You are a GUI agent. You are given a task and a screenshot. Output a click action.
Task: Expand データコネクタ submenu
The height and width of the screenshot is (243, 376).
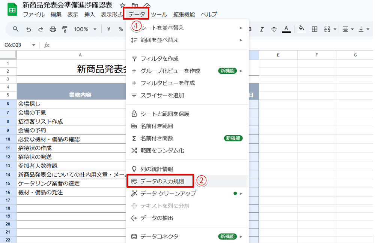(x=187, y=237)
